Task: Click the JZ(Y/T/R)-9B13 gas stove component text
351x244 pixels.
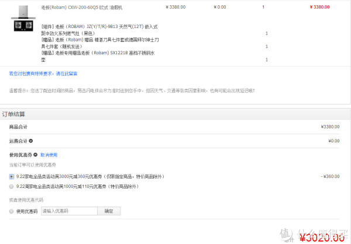Action: pyautogui.click(x=99, y=30)
